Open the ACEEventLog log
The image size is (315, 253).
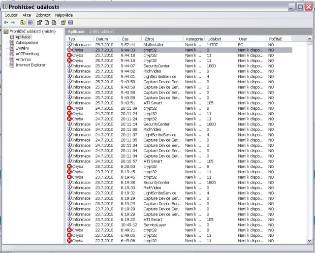[27, 54]
